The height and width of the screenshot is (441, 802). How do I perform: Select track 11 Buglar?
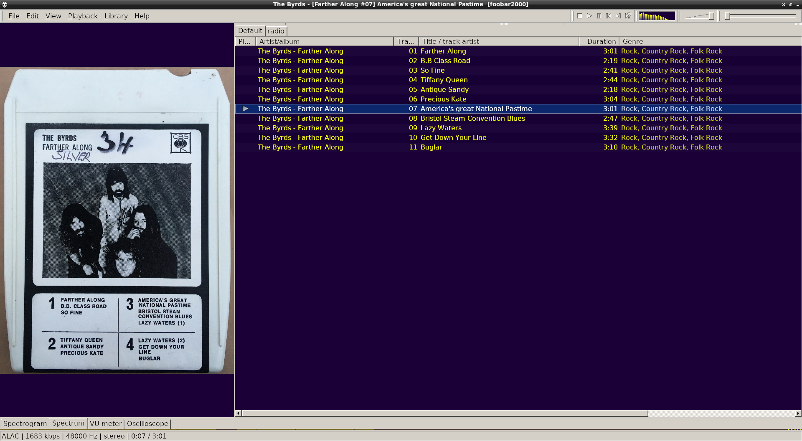tap(518, 147)
